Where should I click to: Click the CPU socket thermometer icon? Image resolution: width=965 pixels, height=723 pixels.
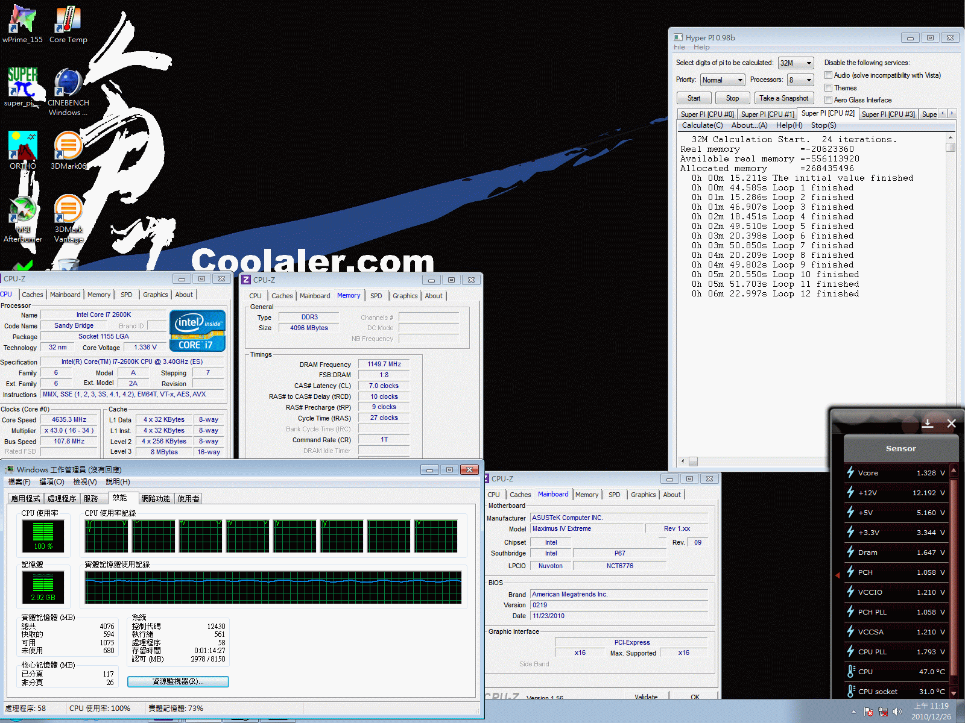coord(850,691)
